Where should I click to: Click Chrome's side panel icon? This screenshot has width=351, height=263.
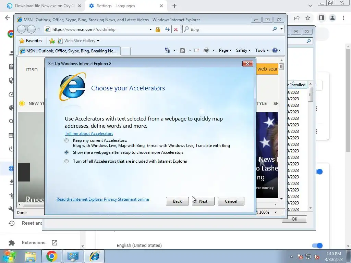(322, 18)
